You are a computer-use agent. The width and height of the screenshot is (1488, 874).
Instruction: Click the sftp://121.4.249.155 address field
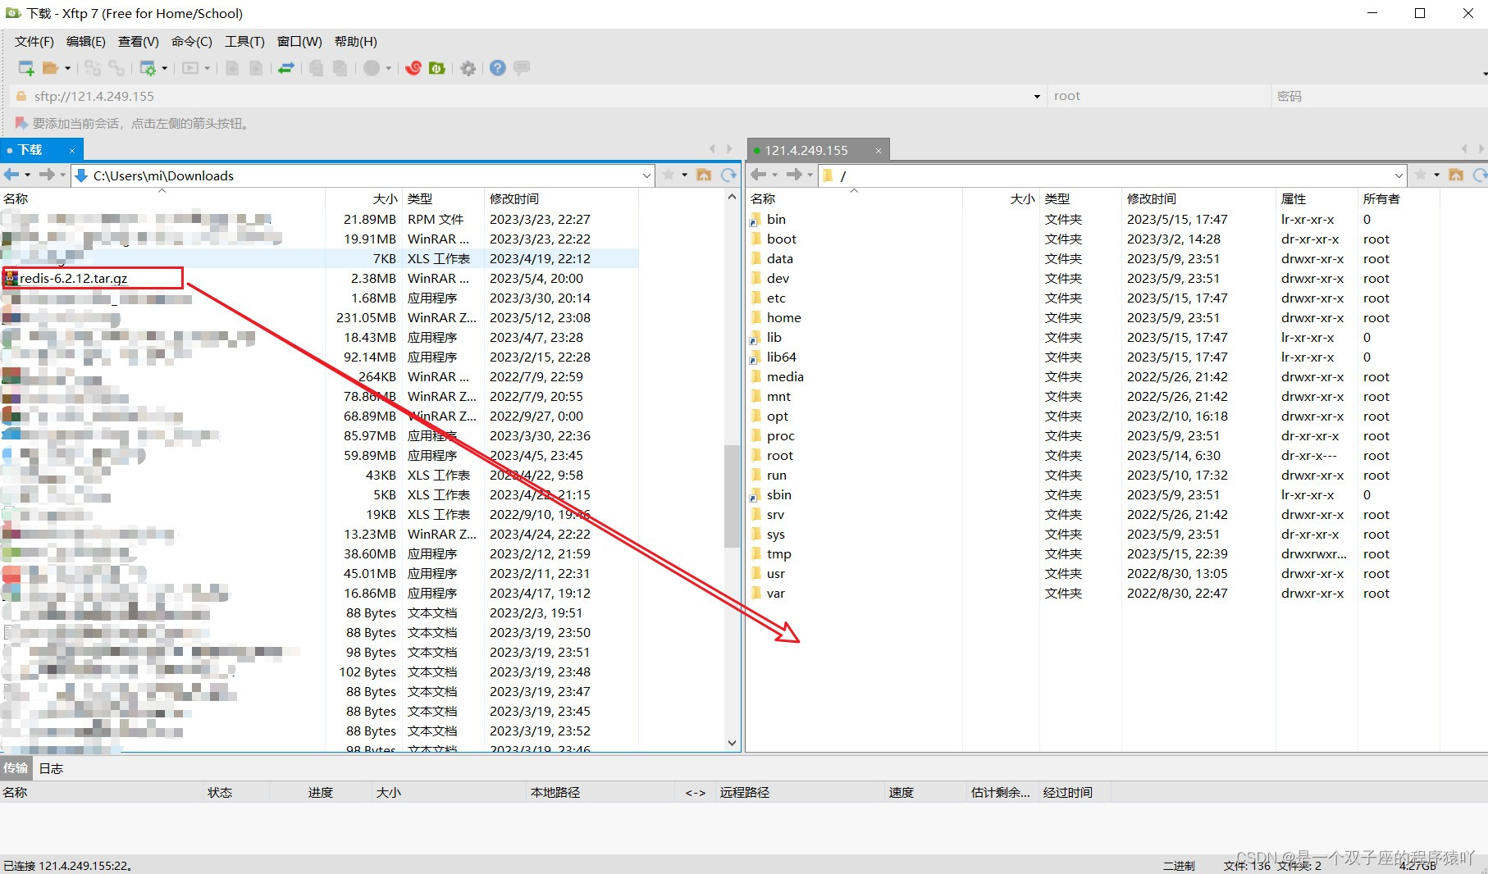[x=525, y=96]
